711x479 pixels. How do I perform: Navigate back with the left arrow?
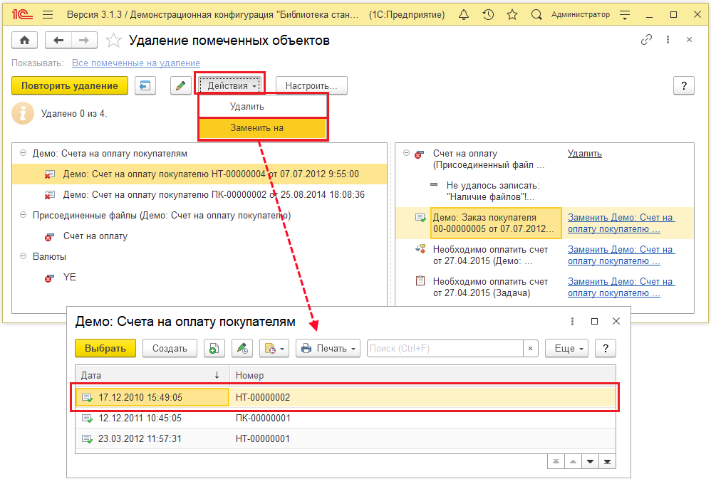(x=58, y=41)
